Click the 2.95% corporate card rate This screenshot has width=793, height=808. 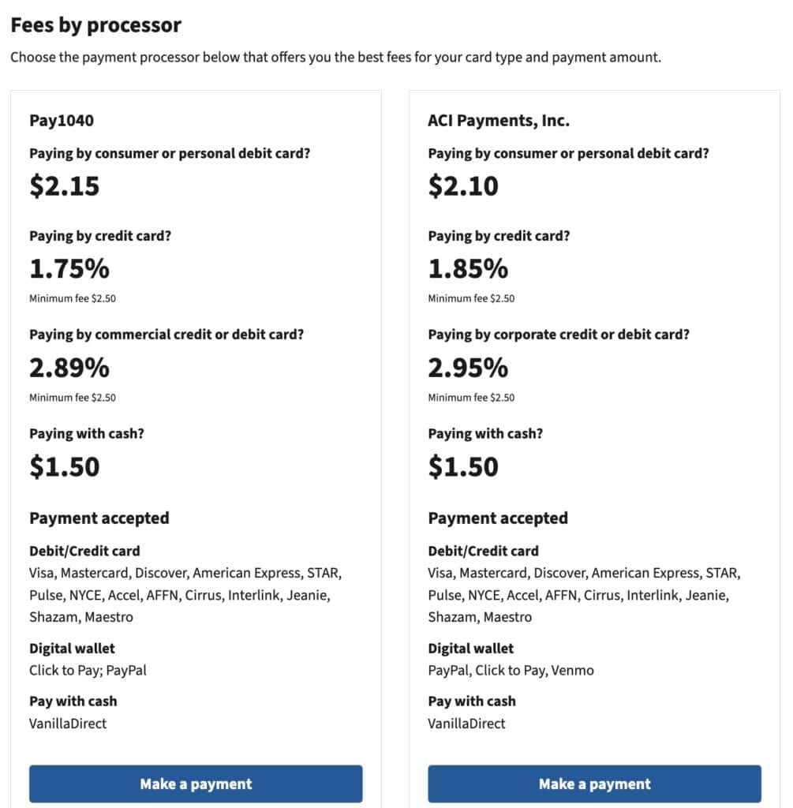coord(468,368)
